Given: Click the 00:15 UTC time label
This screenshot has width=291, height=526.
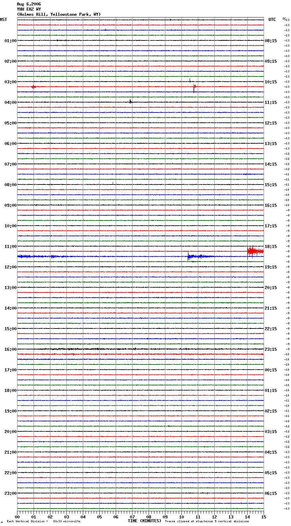Looking at the screenshot, I should (271, 370).
